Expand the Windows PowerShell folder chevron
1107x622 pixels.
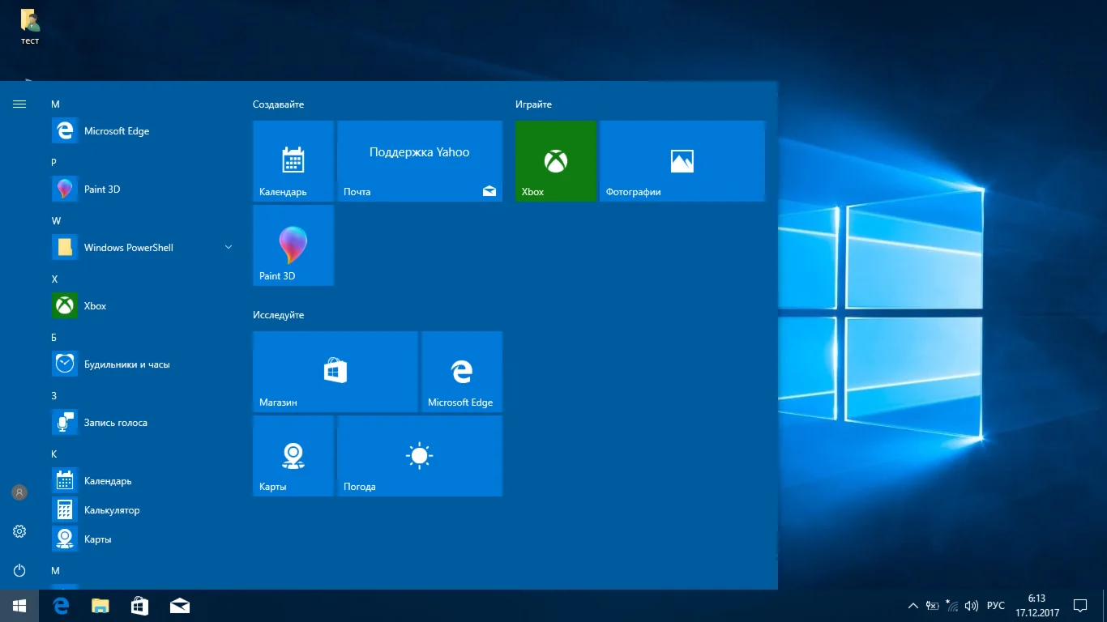pos(229,247)
